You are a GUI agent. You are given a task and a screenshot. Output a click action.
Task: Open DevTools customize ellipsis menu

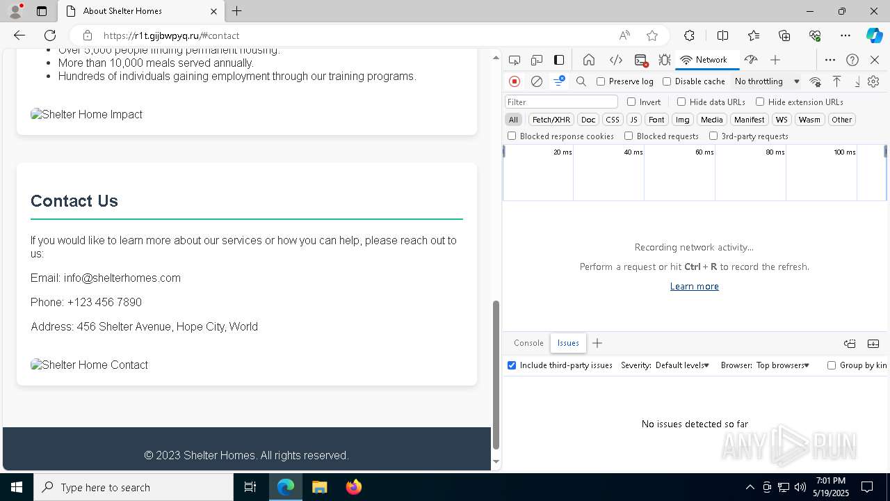830,60
